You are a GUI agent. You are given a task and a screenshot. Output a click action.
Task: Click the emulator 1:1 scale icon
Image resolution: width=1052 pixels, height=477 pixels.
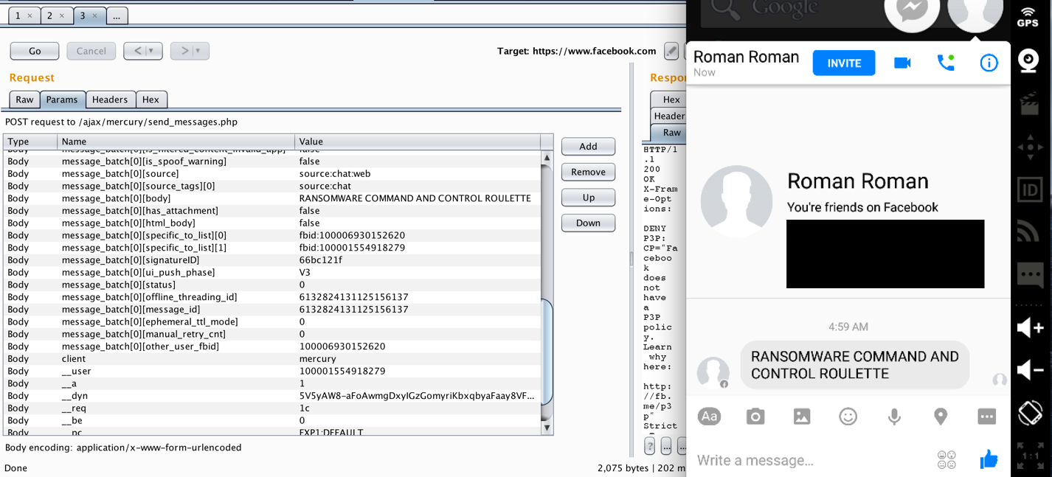(x=1030, y=456)
